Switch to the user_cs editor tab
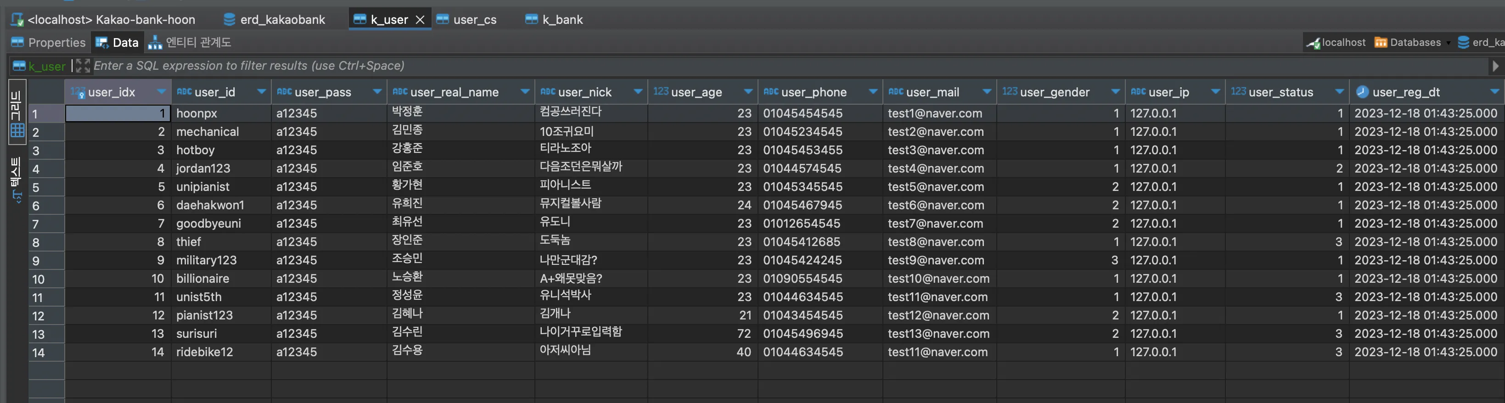Image resolution: width=1505 pixels, height=403 pixels. pyautogui.click(x=467, y=19)
